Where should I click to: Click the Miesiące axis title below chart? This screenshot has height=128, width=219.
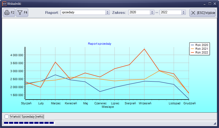click(x=108, y=107)
